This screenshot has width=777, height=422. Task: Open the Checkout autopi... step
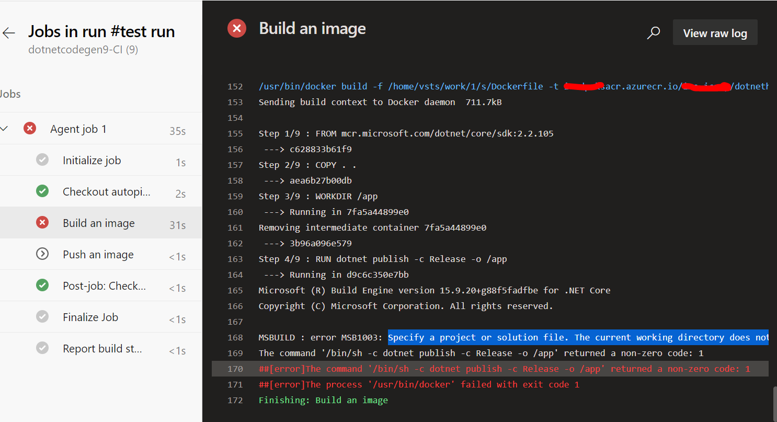[101, 191]
